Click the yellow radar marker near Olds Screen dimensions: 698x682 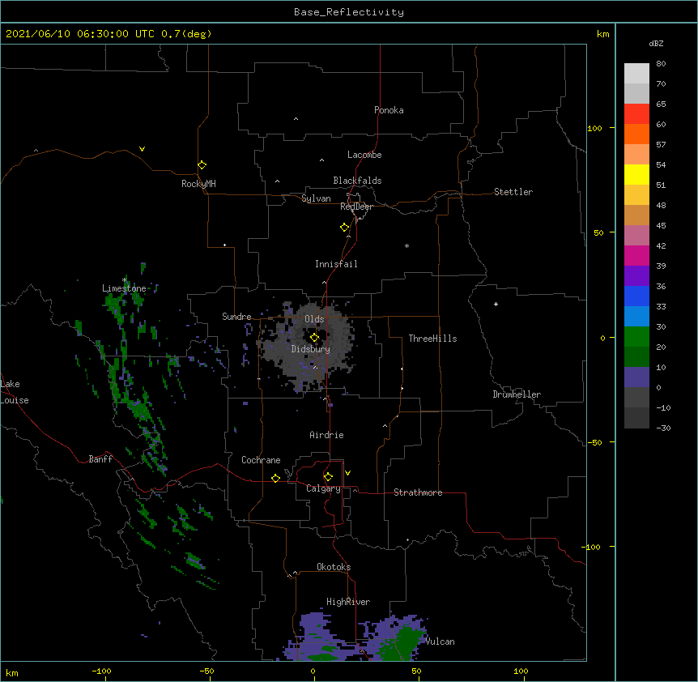click(x=314, y=338)
